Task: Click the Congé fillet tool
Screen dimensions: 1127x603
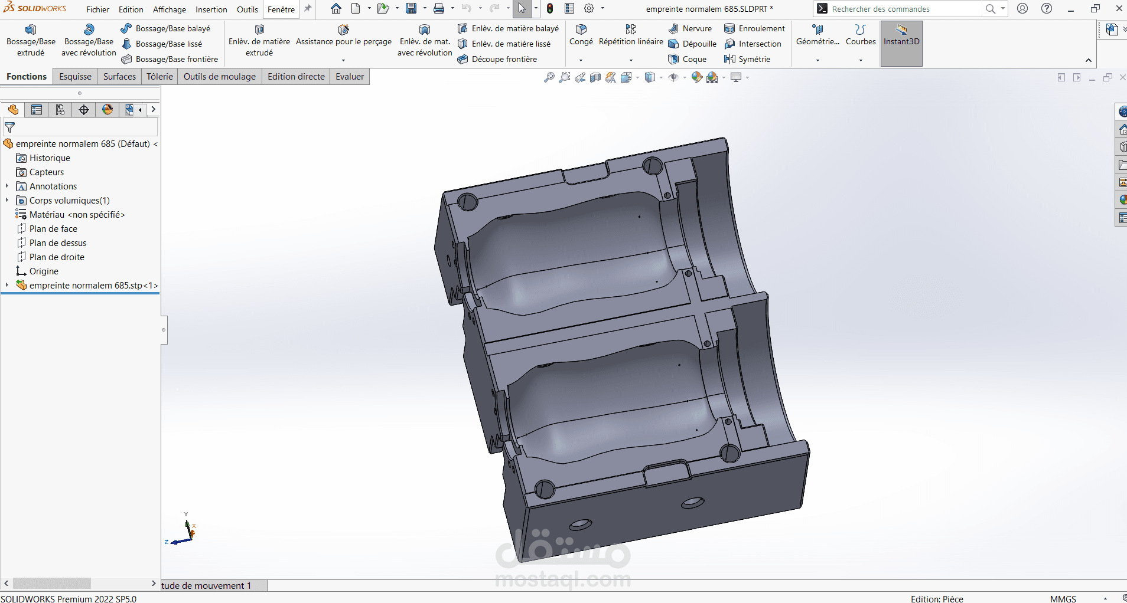Action: tap(581, 36)
